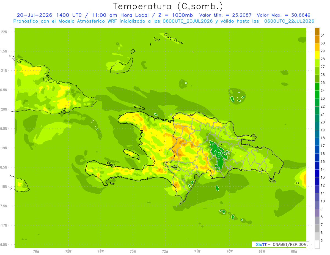
Task: Click the '23' label on the color scale
Action: pos(323,98)
